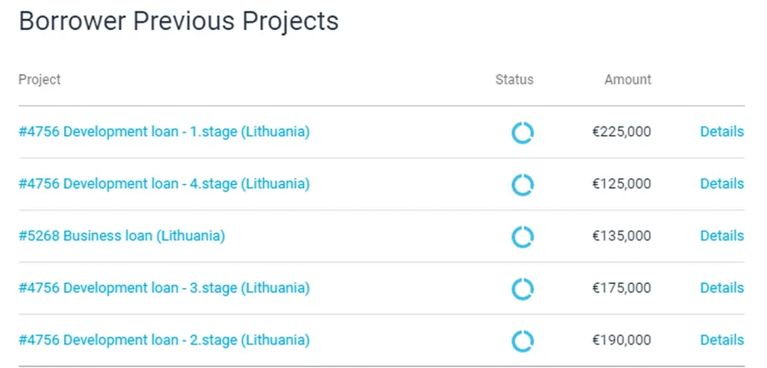
Task: View Details for 4.stage development loan
Action: click(x=722, y=184)
